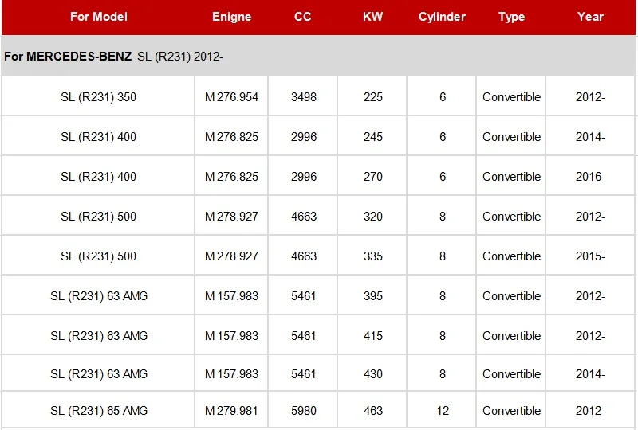Select year '2015-' cell
Screen dimensions: 638x430
(590, 256)
